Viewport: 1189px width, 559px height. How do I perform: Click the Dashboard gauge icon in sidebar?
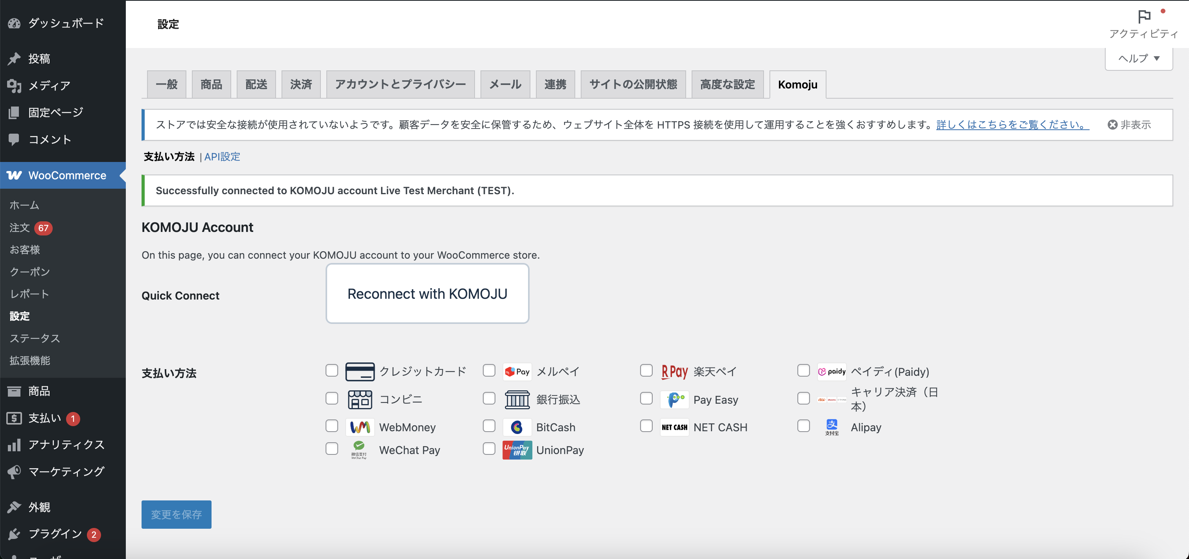point(14,23)
